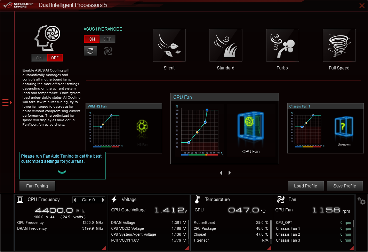Go to next CPU core with right arrow
Screen dimensions: 368x252
[103, 200]
